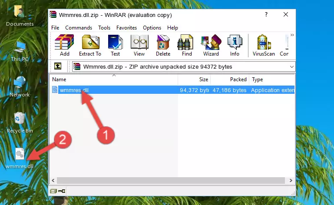Open the File menu
The image size is (334, 205).
[55, 28]
